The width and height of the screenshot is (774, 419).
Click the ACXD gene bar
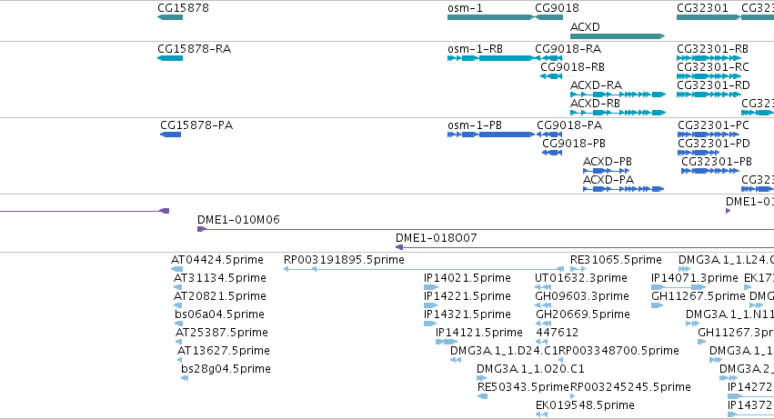pos(618,36)
